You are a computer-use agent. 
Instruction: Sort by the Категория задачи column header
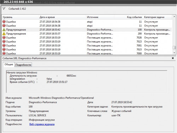tap(158, 17)
